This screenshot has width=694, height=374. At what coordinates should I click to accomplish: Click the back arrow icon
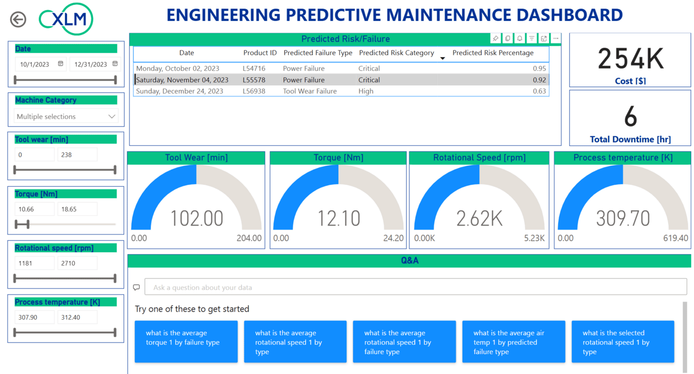click(x=18, y=20)
